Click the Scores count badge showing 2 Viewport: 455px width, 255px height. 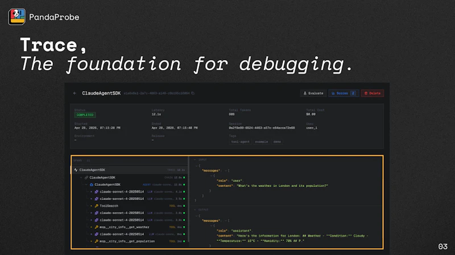[353, 93]
